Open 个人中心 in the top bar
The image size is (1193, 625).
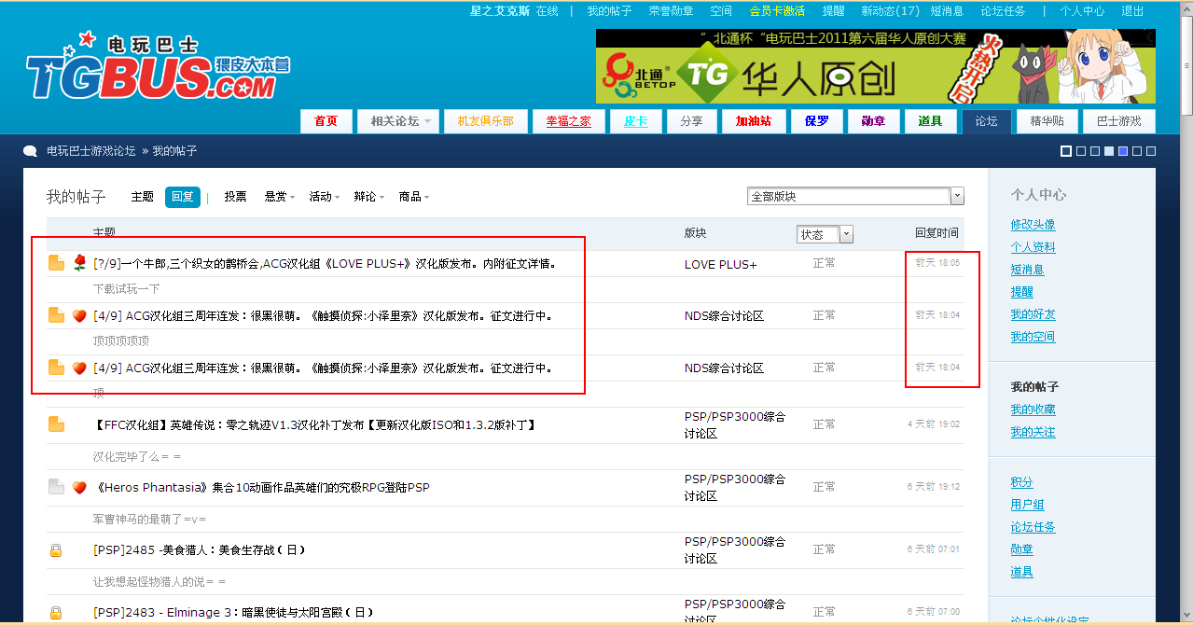[1082, 11]
